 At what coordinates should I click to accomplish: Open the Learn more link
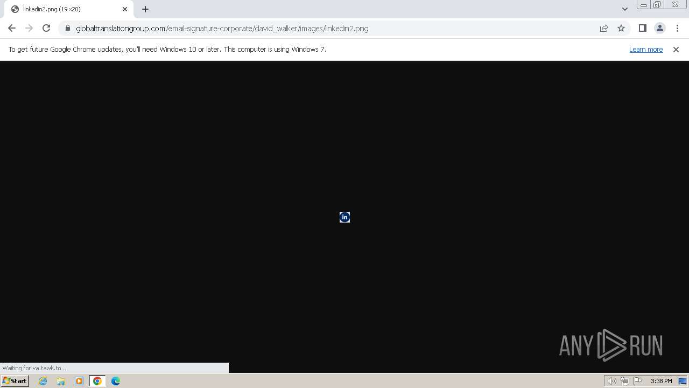[646, 49]
